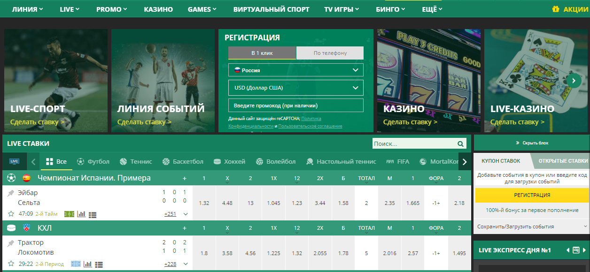Click the promo code input field

tap(296, 106)
